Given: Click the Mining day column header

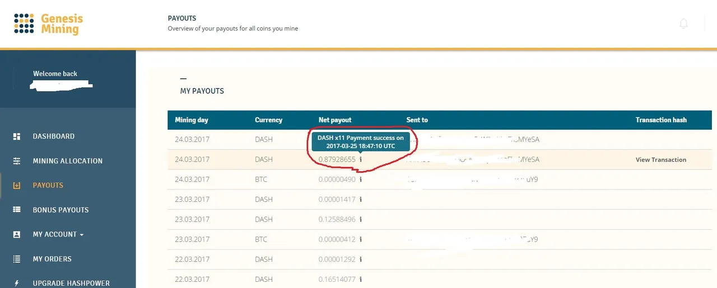Looking at the screenshot, I should click(192, 120).
